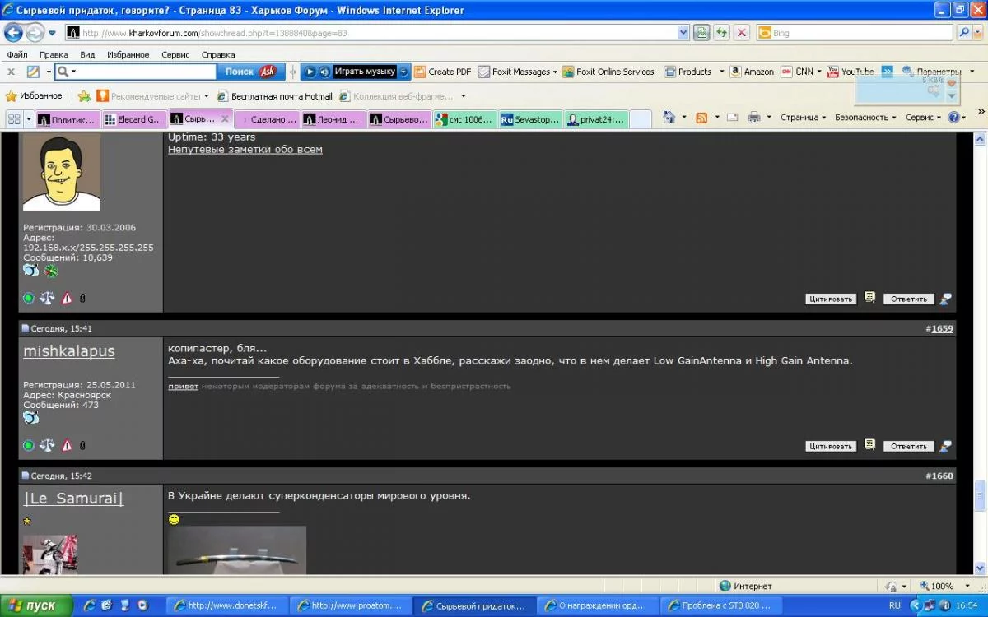Click the Simpsons-style user avatar
This screenshot has width=988, height=617.
62,171
